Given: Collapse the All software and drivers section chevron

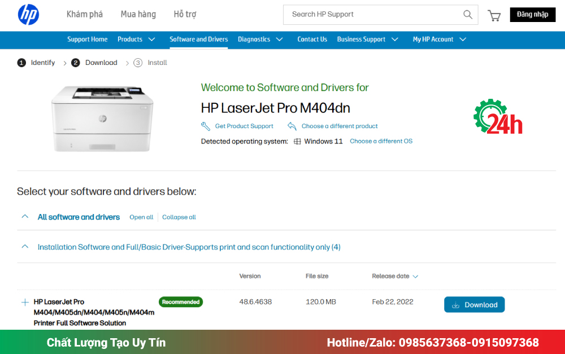Looking at the screenshot, I should 25,216.
